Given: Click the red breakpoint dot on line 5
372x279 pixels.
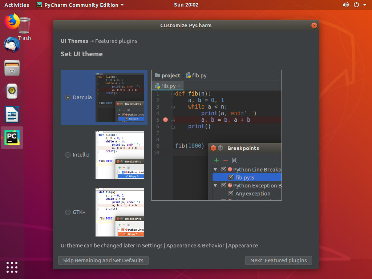Looking at the screenshot, I should tap(166, 120).
